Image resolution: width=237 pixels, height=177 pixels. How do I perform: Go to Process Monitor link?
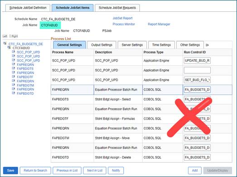click(124, 24)
